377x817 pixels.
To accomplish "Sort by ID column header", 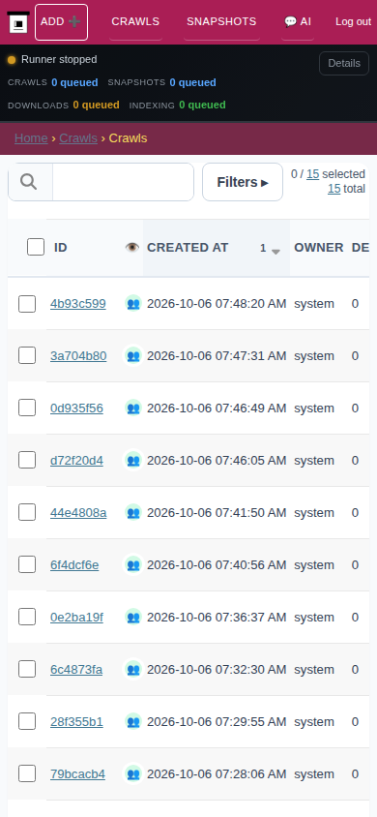I will pos(61,248).
